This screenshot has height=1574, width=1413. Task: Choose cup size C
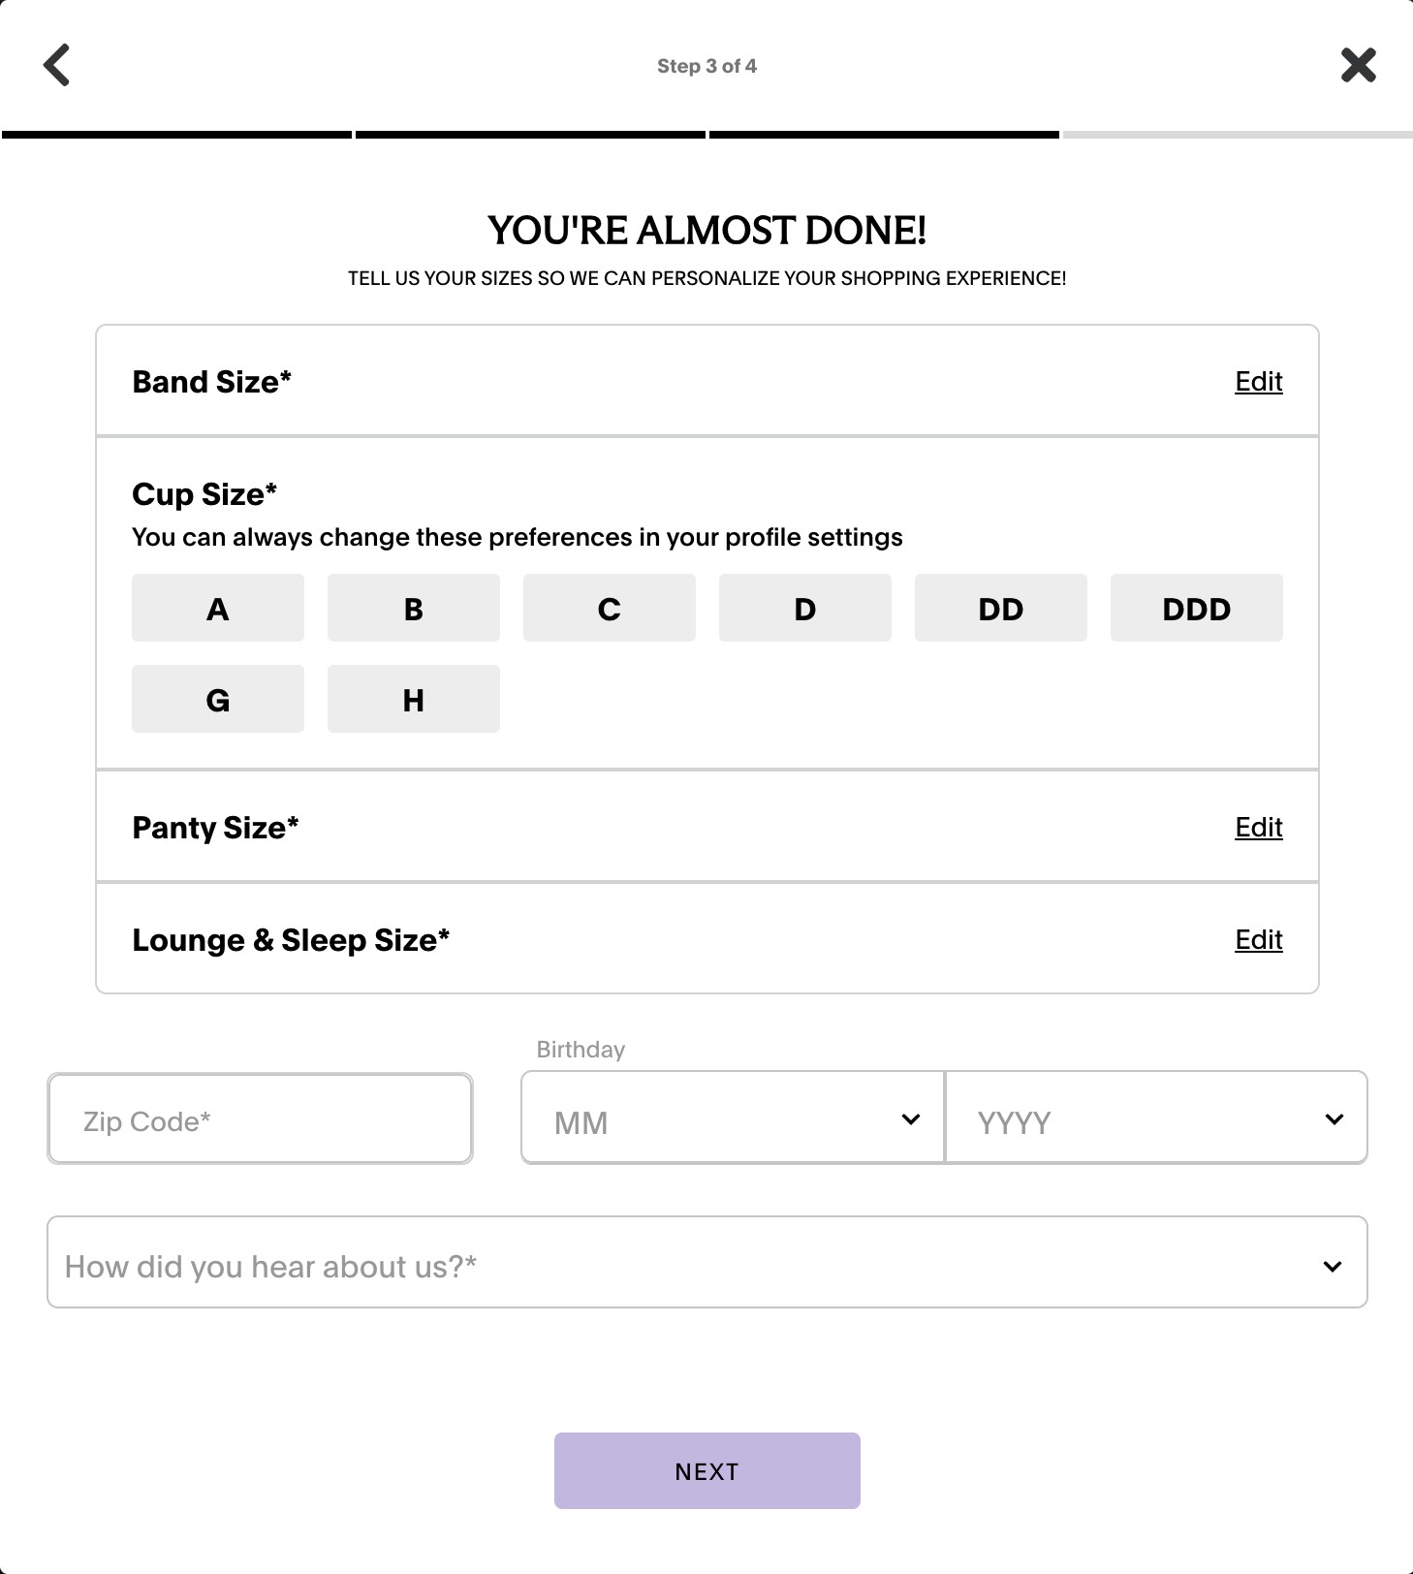click(609, 608)
